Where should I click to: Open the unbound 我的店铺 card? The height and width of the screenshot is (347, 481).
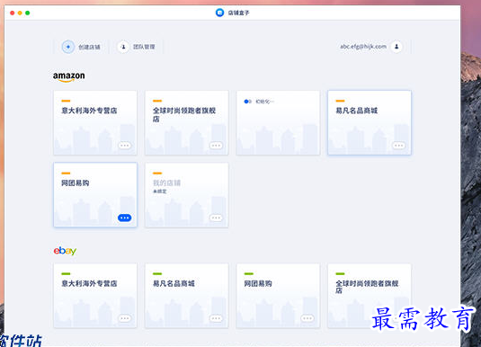pyautogui.click(x=186, y=195)
